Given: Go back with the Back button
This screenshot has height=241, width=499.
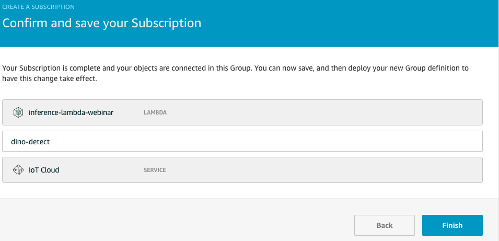Looking at the screenshot, I should coord(385,225).
